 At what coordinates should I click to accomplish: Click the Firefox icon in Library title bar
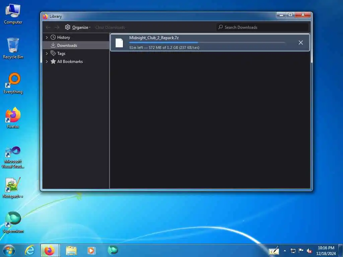(45, 16)
